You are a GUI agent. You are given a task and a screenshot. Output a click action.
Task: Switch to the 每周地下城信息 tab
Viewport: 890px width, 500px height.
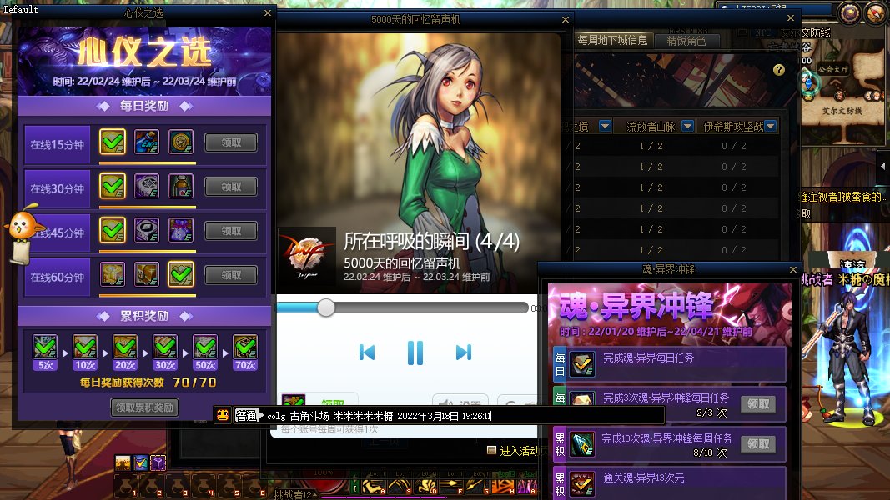[x=612, y=40]
